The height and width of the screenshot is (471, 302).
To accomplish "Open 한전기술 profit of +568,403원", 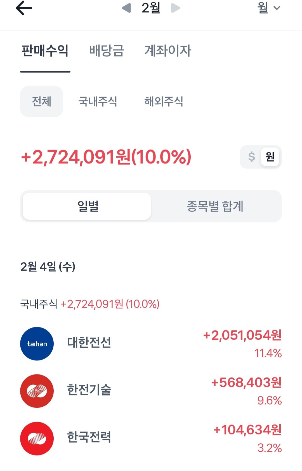I will click(246, 383).
